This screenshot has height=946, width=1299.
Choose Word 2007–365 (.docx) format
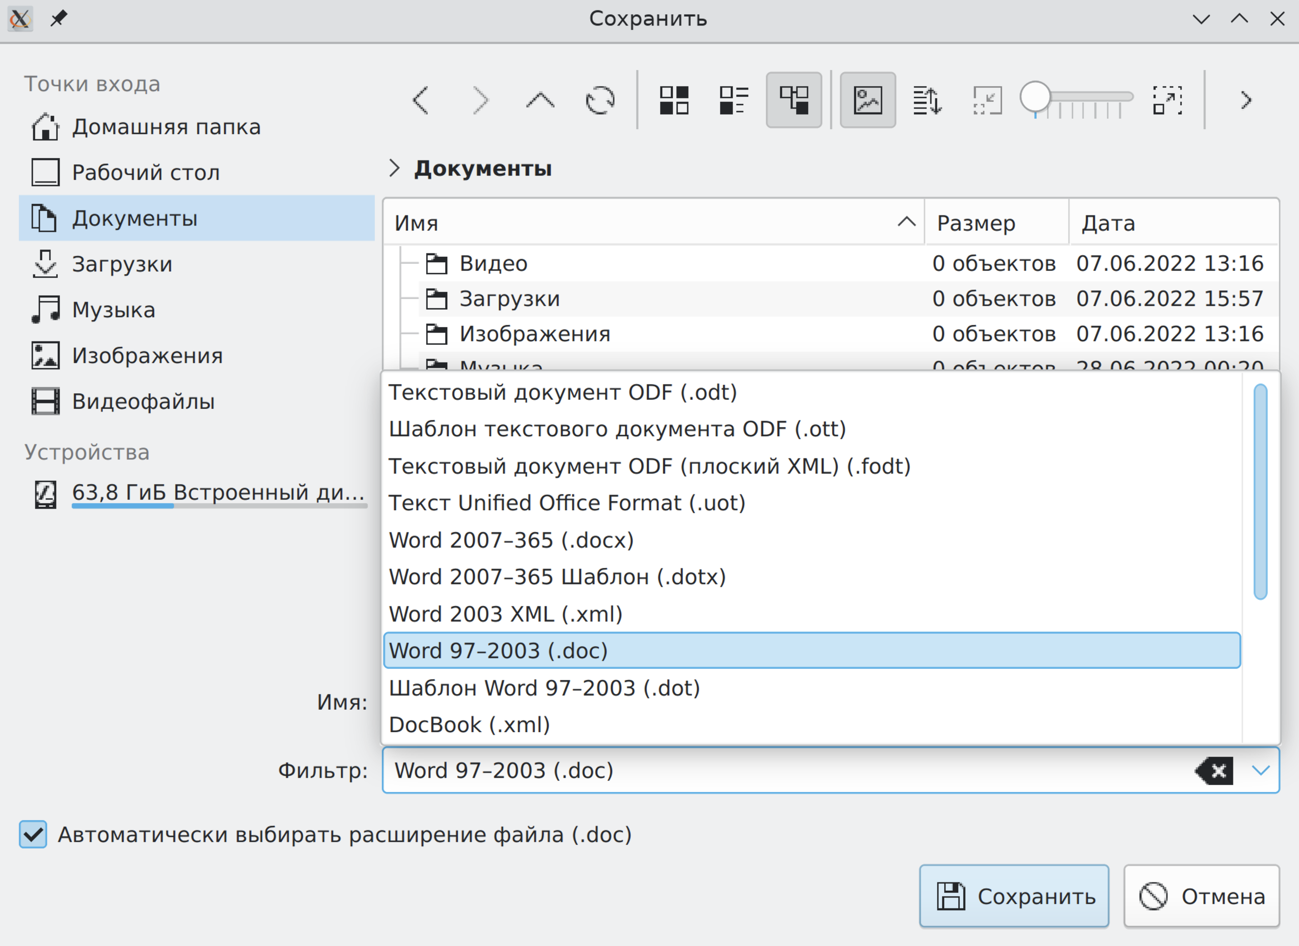(812, 541)
